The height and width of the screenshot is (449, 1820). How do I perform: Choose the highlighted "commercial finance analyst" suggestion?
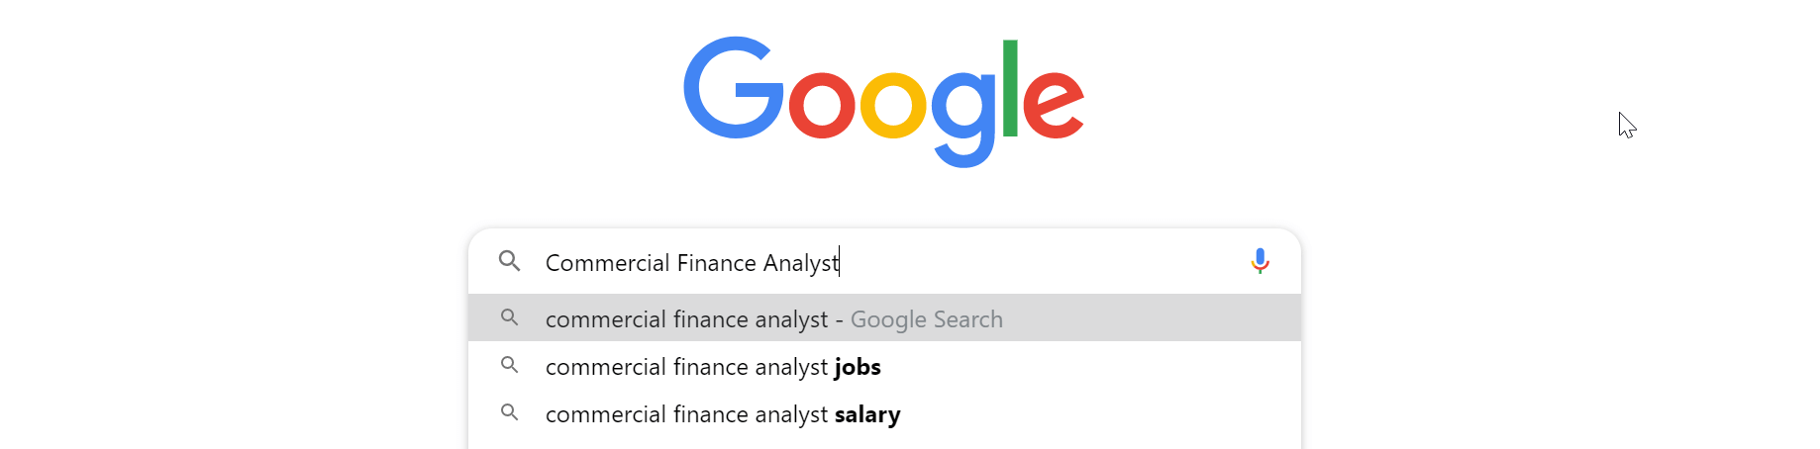coord(884,318)
